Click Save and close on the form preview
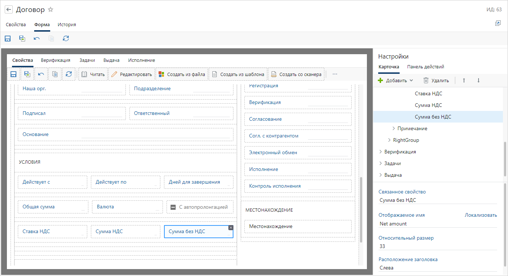 coord(27,74)
